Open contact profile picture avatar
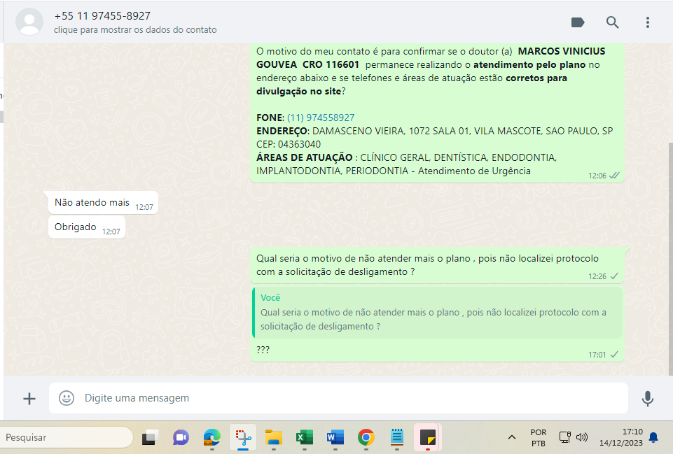The height and width of the screenshot is (454, 673). 29,22
